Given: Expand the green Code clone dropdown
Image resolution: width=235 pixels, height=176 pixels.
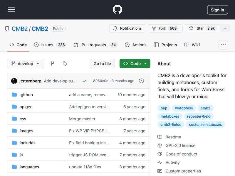Looking at the screenshot, I should click(x=135, y=64).
